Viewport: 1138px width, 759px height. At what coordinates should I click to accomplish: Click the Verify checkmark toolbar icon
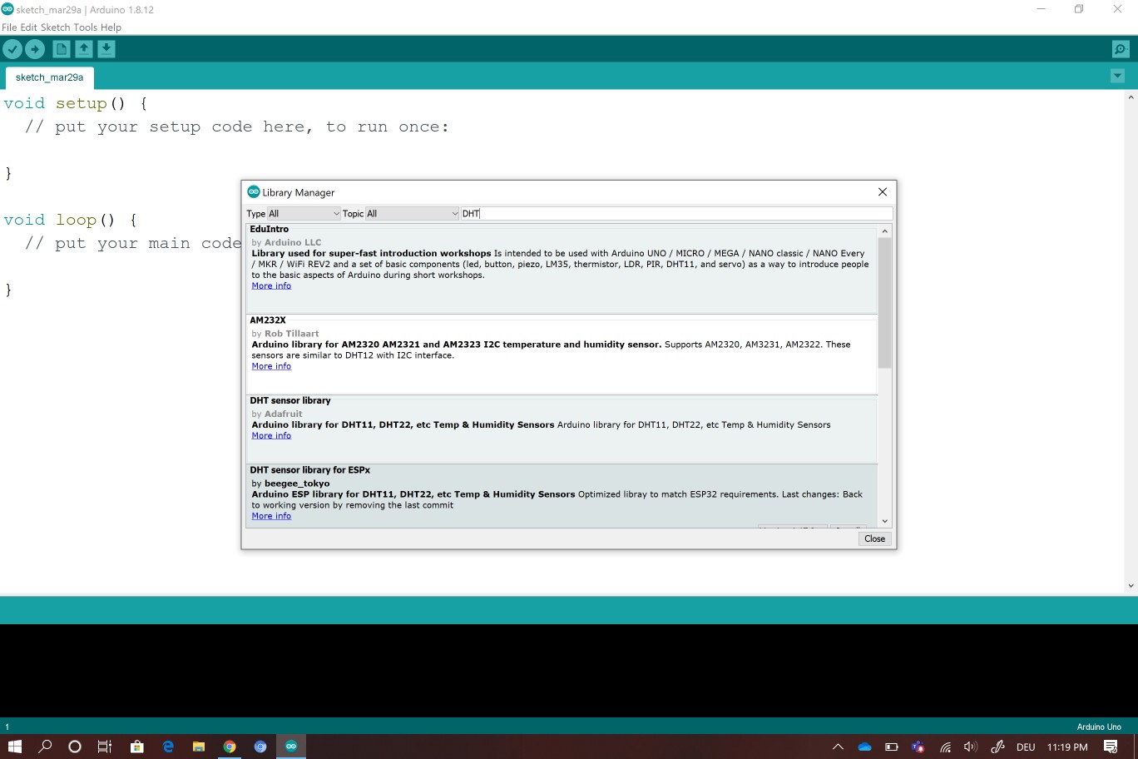12,49
